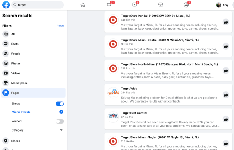
Task: Click the search field containing "target"
Action: click(x=38, y=5)
